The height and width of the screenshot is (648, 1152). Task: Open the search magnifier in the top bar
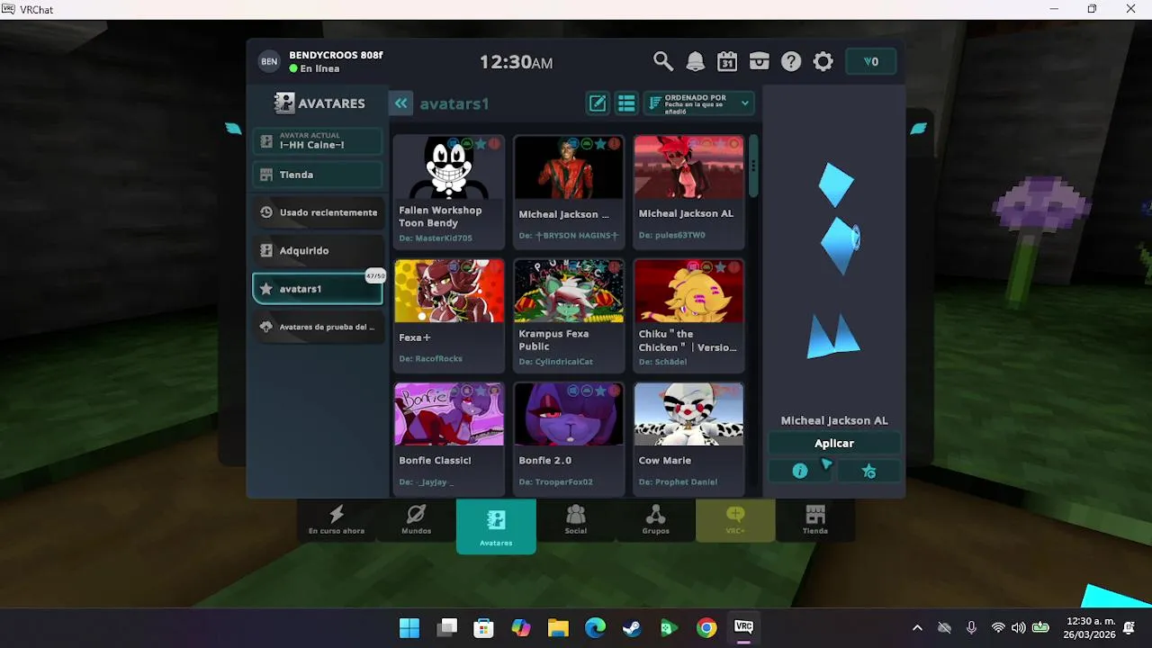click(663, 61)
